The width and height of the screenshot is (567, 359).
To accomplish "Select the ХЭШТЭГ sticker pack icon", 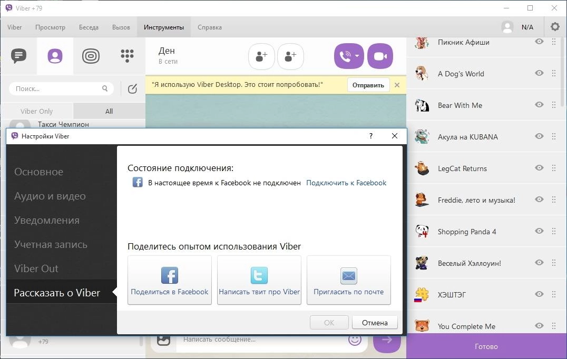I will 422,295.
